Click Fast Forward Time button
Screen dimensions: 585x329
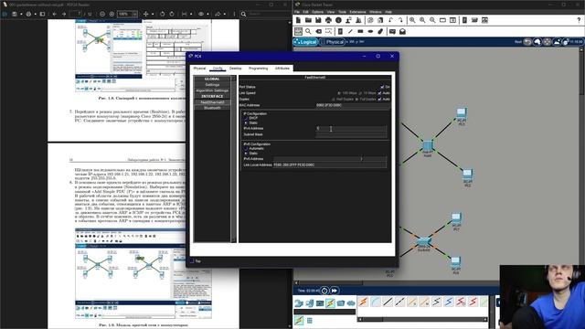click(335, 291)
